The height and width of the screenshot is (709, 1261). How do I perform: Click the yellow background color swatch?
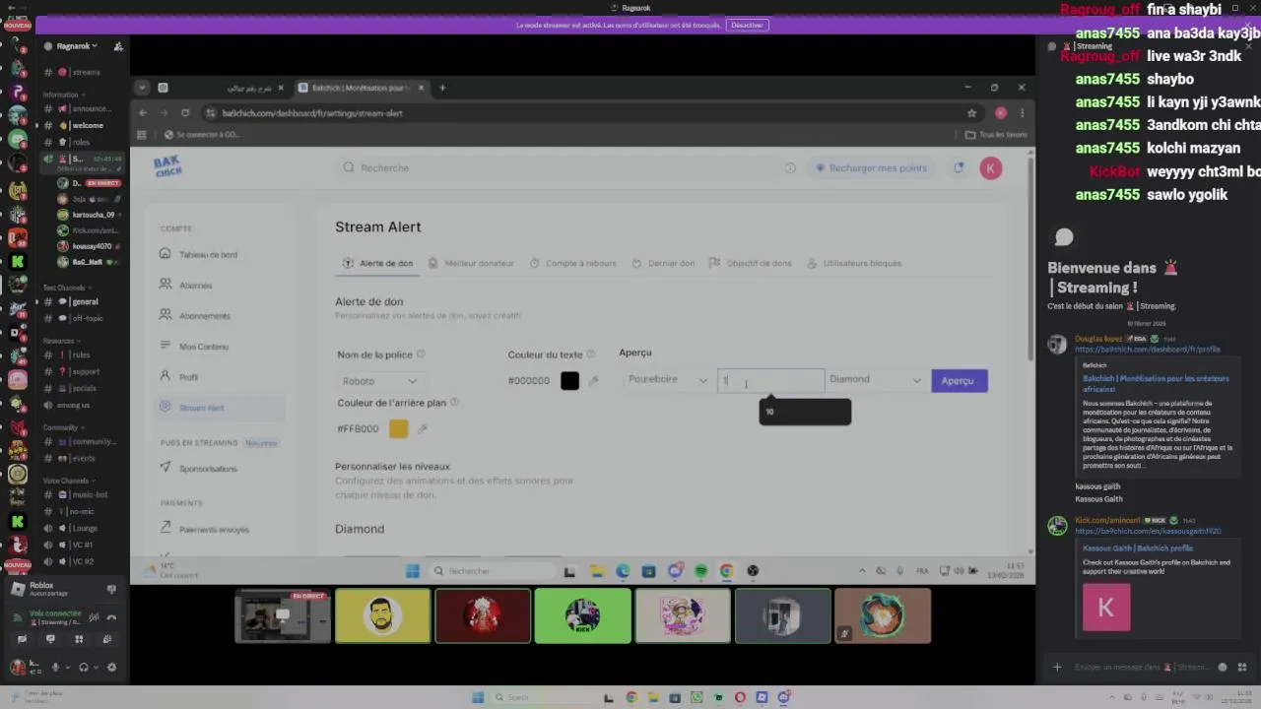[x=398, y=428]
